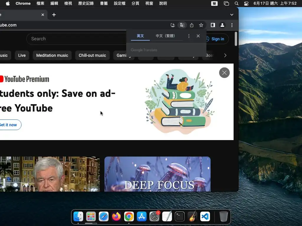Click the input method icon in menu bar
This screenshot has width=302, height=226.
(214, 4)
